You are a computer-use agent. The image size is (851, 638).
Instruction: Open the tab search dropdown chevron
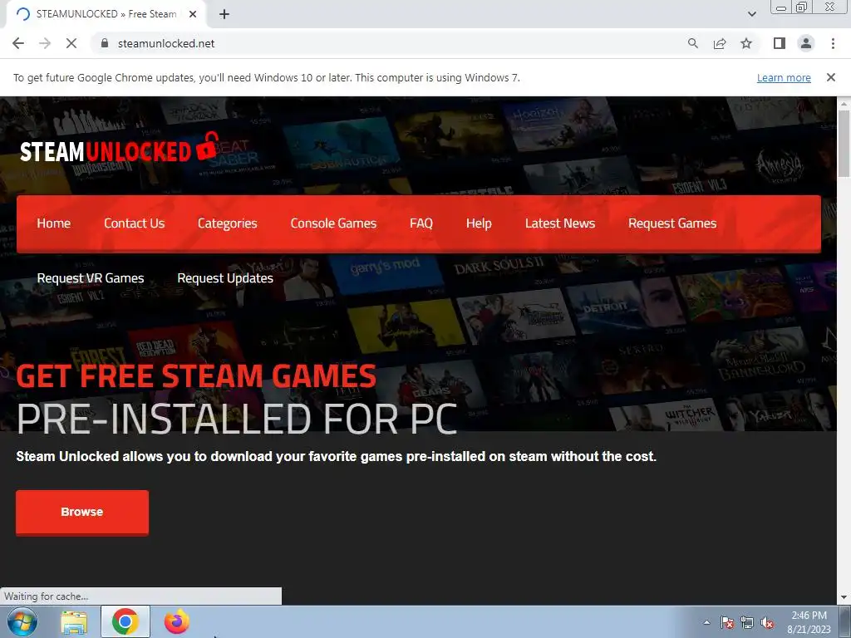click(751, 14)
